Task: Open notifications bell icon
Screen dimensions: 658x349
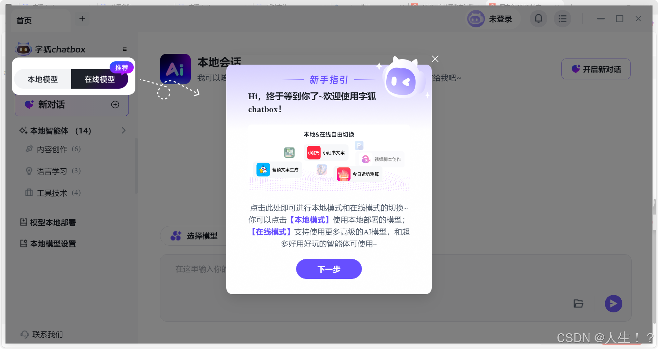Action: click(x=538, y=18)
